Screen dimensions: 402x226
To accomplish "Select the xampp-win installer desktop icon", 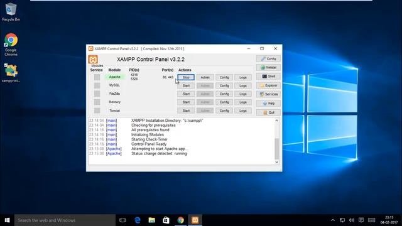I will pyautogui.click(x=11, y=73).
